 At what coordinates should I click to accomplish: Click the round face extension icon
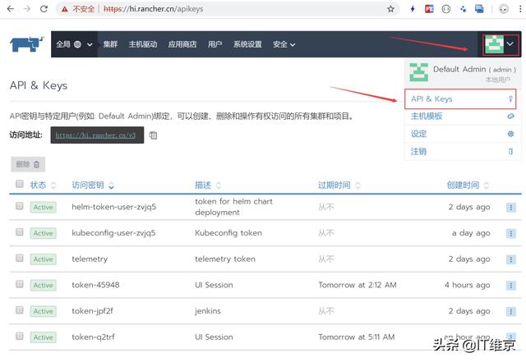(x=446, y=9)
